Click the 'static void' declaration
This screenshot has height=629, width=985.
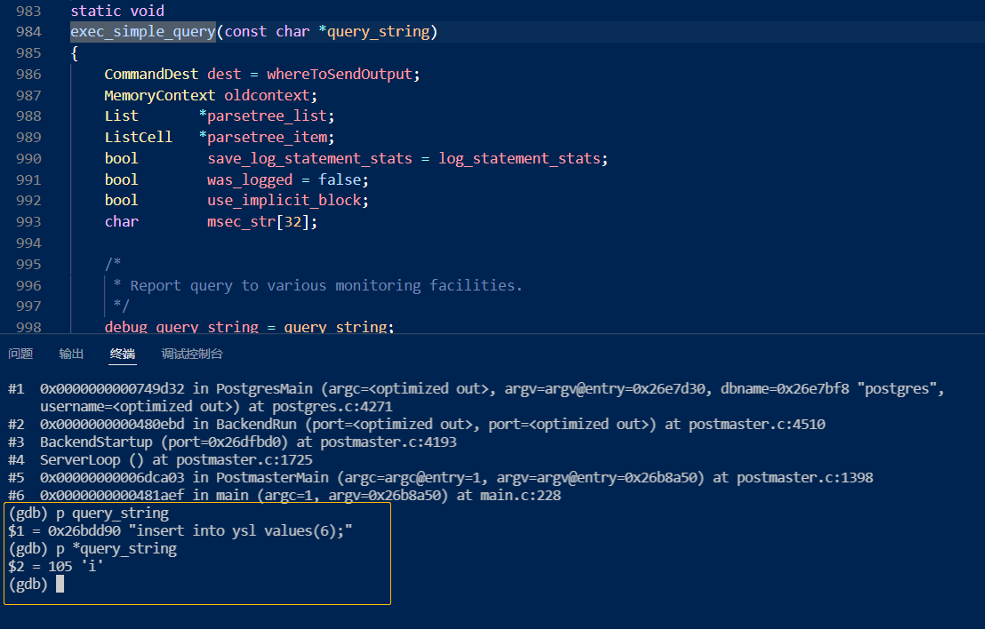[x=117, y=11]
